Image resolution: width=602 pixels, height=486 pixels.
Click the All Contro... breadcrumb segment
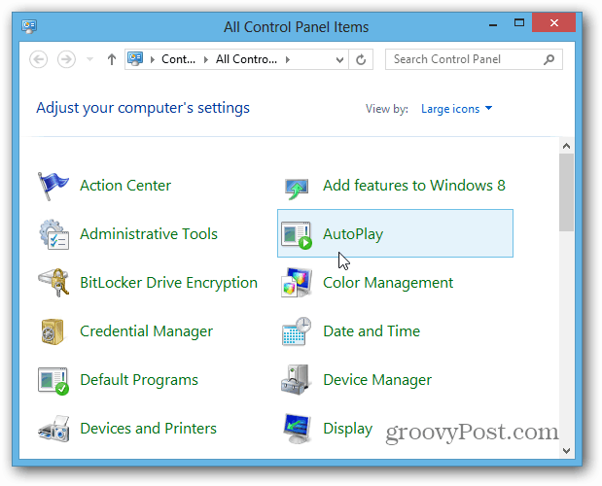[246, 59]
